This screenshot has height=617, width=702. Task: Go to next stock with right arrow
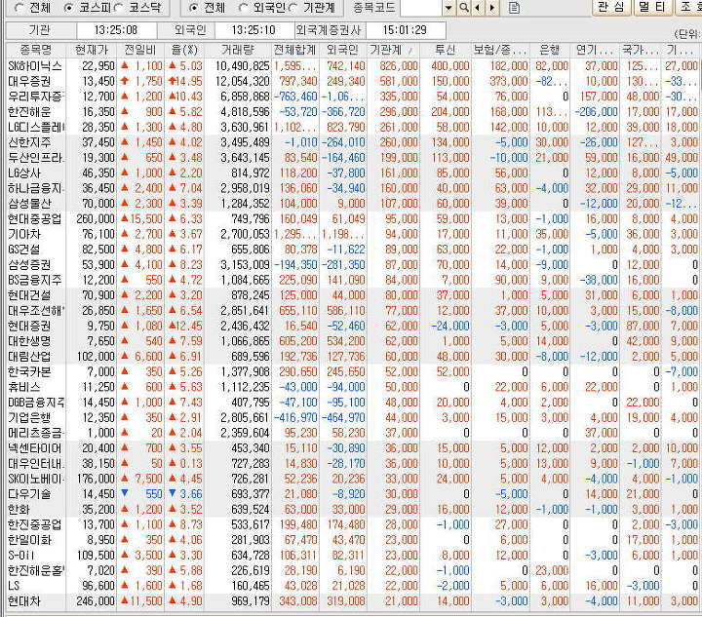tap(492, 8)
